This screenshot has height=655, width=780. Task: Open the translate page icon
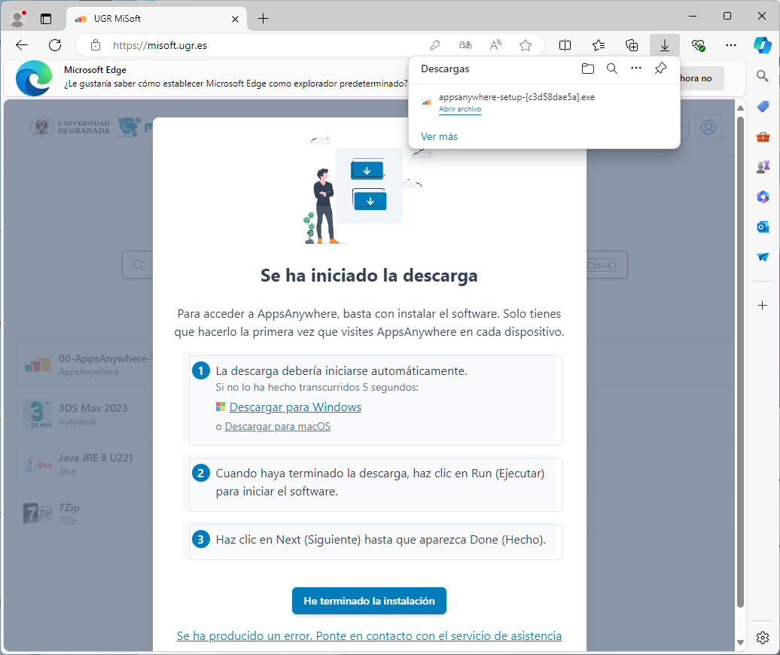pos(465,45)
